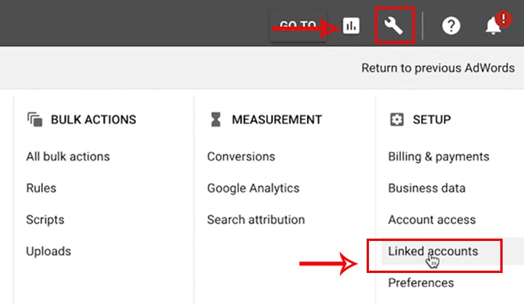
Task: Click the GO TO button
Action: click(x=298, y=25)
